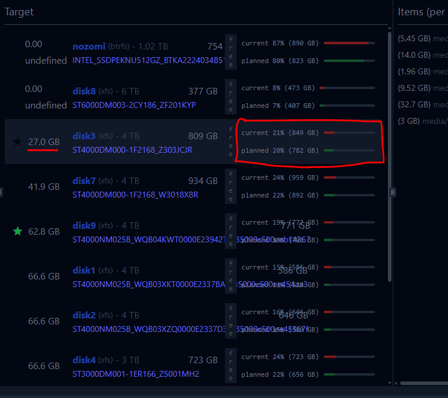Click the disk7 current 24% usage bar
Image resolution: width=448 pixels, height=398 pixels.
[349, 177]
